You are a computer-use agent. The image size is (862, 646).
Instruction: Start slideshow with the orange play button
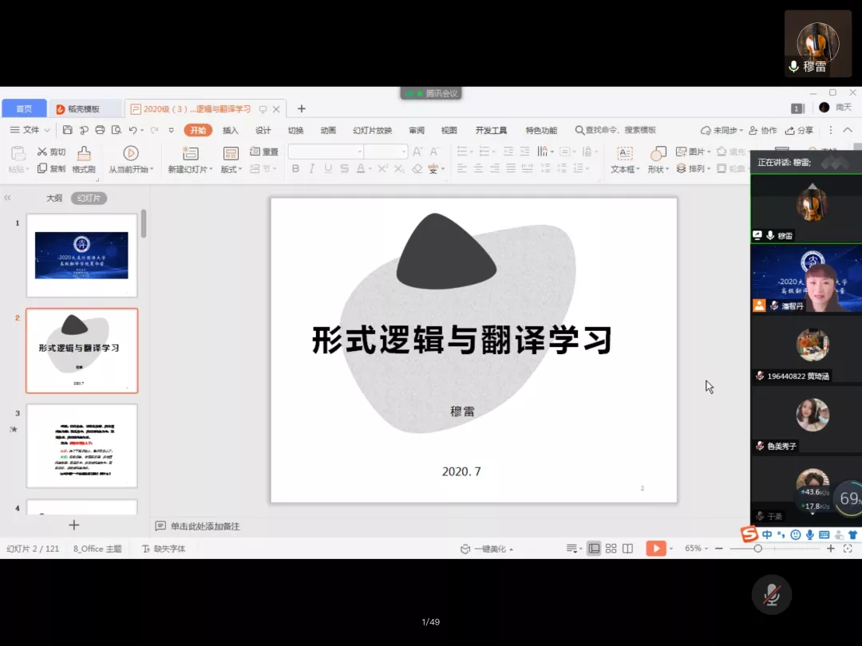click(655, 549)
